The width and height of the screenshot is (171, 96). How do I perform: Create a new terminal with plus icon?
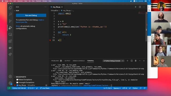127,61
